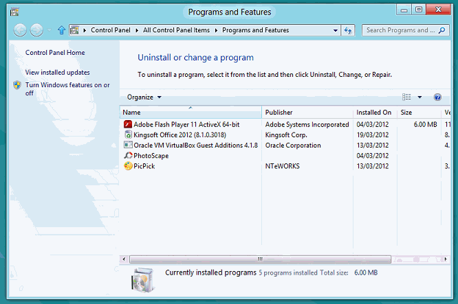This screenshot has width=458, height=304.
Task: Open the recent locations dropdown arrow
Action: point(50,30)
